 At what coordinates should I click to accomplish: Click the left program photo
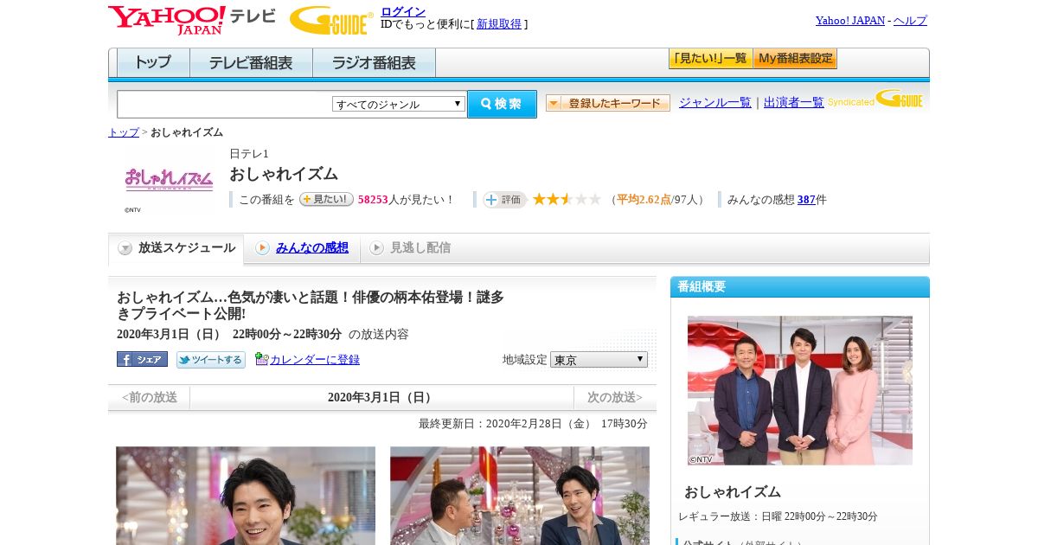[x=246, y=496]
